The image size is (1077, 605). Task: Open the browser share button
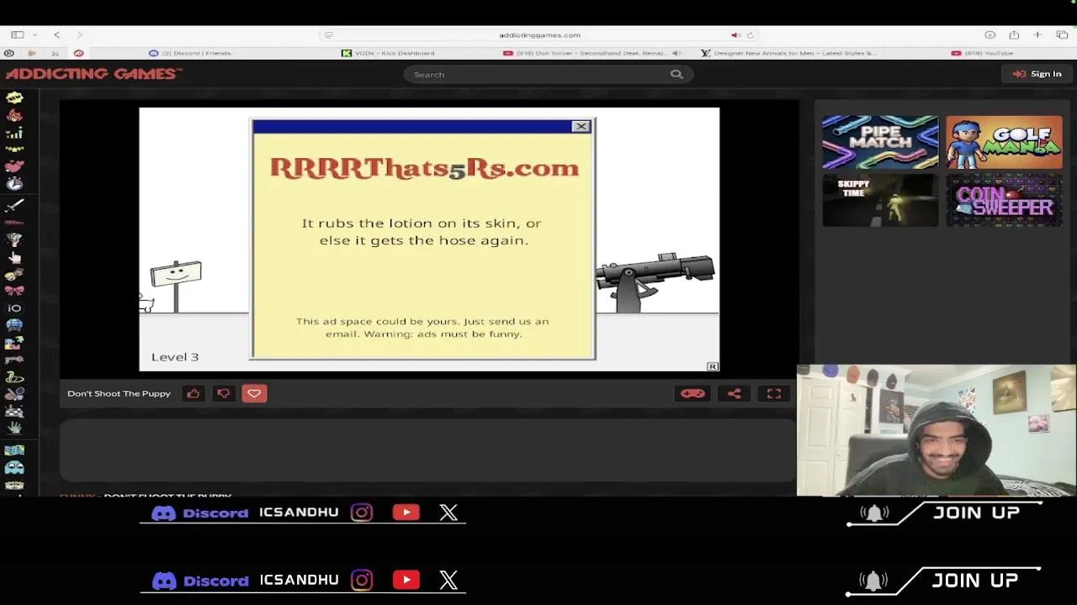pos(1014,35)
